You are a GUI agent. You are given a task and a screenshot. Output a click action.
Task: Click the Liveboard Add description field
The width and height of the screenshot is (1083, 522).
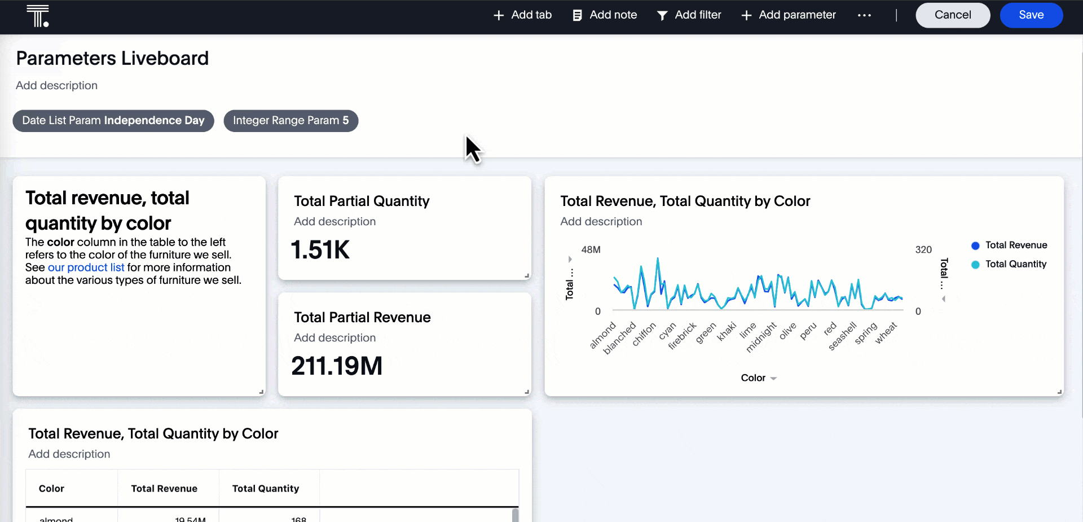click(56, 86)
